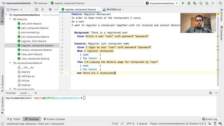Select the register_restaurant.feature editor tab
Viewport: 224px width, 126px height.
pyautogui.click(x=80, y=9)
